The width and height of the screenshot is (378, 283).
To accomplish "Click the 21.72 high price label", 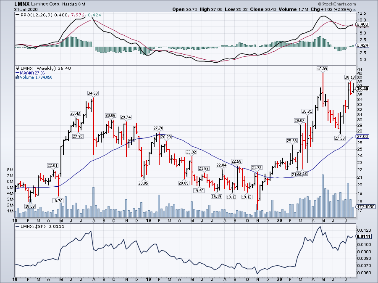I will (x=257, y=167).
